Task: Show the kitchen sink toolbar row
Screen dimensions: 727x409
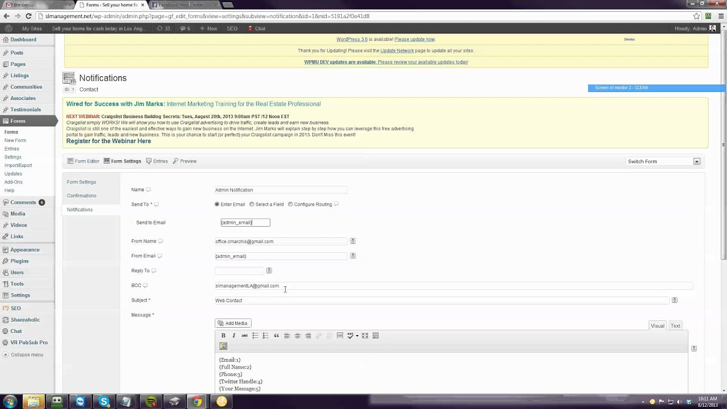Action: 375,336
